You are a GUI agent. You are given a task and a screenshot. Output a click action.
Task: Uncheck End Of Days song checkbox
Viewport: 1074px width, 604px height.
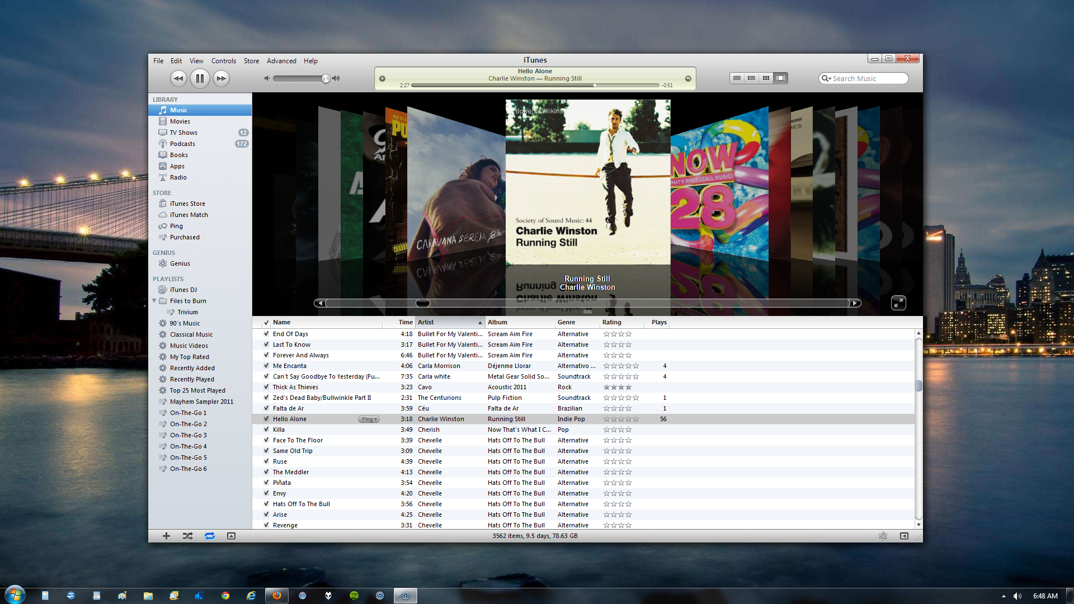tap(266, 334)
